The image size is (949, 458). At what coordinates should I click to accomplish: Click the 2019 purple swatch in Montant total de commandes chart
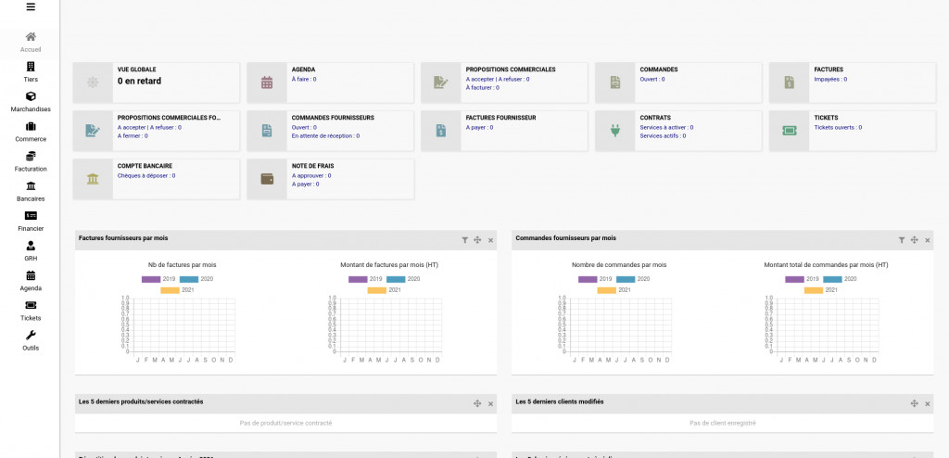click(794, 279)
